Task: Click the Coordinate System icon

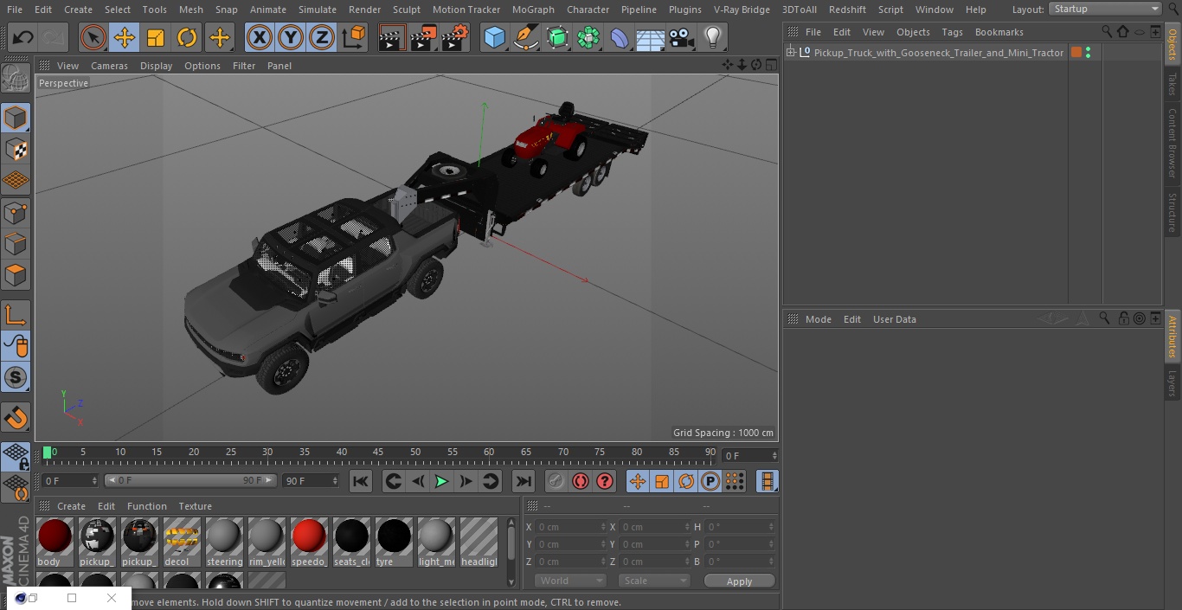Action: [x=354, y=38]
